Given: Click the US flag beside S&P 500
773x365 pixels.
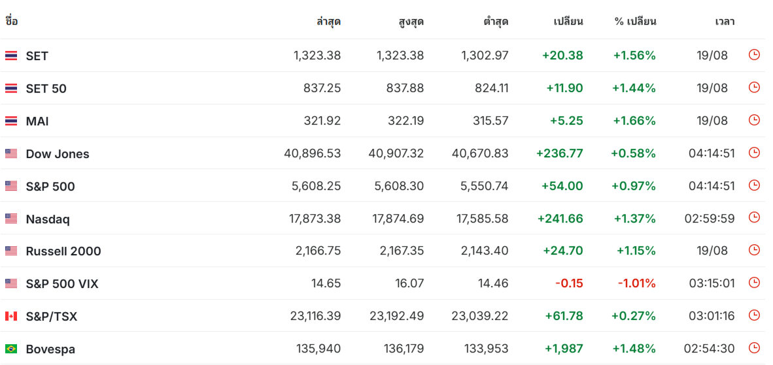Looking at the screenshot, I should click(11, 186).
